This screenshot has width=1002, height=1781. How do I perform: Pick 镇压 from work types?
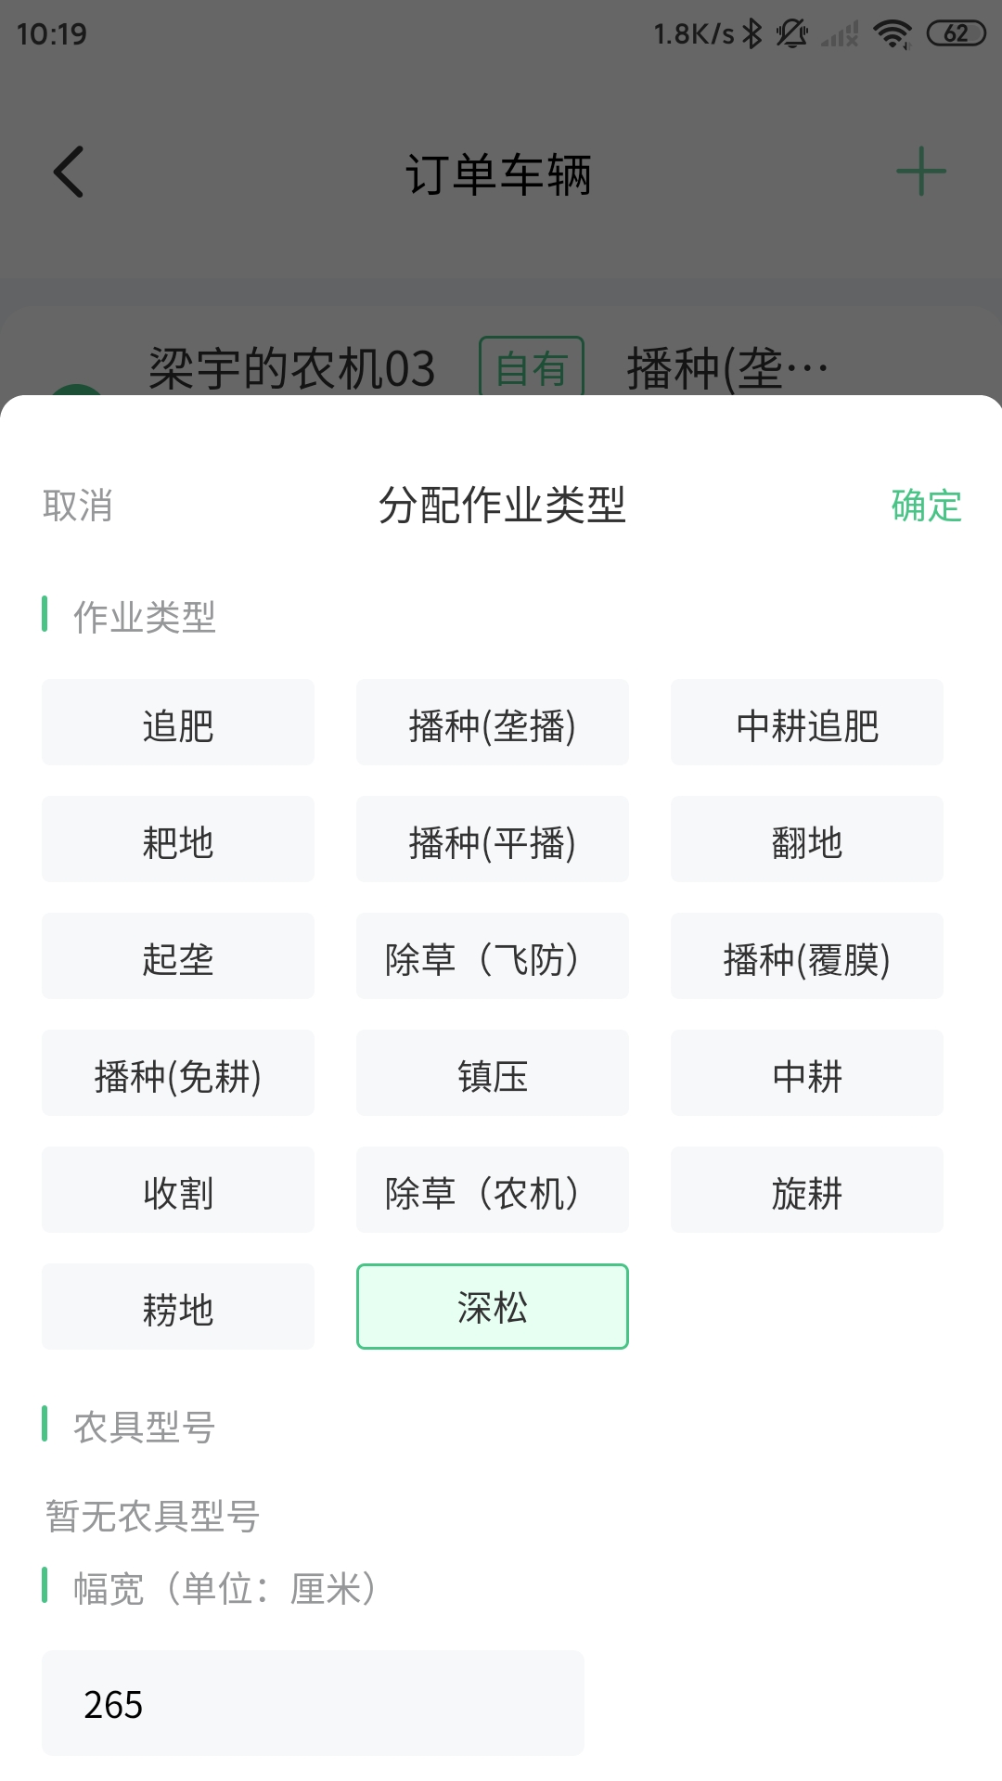point(493,1073)
